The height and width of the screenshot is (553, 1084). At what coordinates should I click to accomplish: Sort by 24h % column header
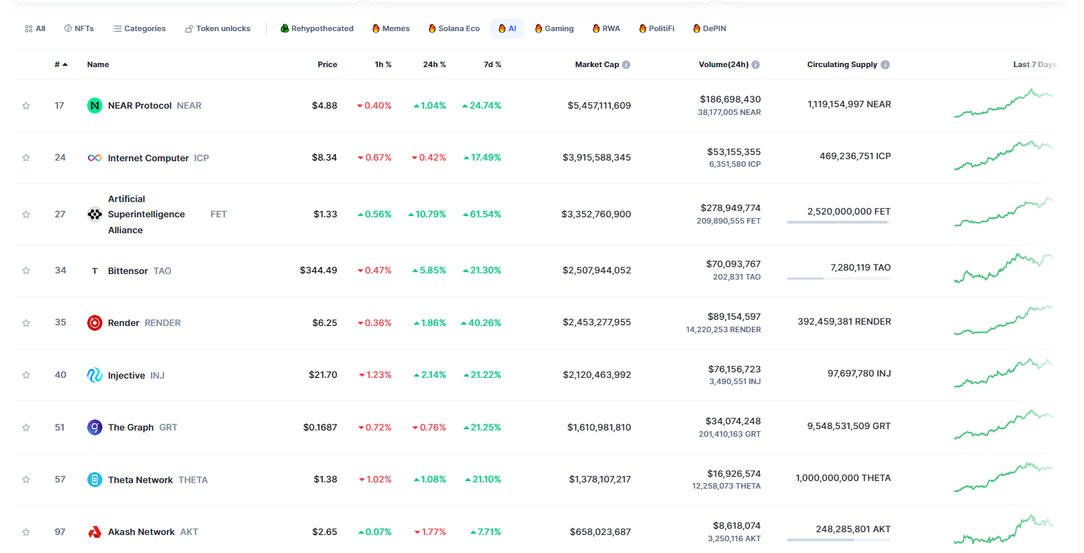(x=435, y=64)
